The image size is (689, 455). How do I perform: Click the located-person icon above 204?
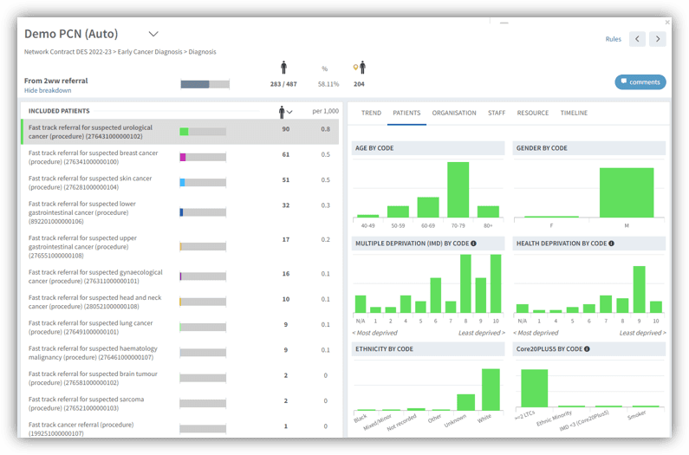point(360,68)
